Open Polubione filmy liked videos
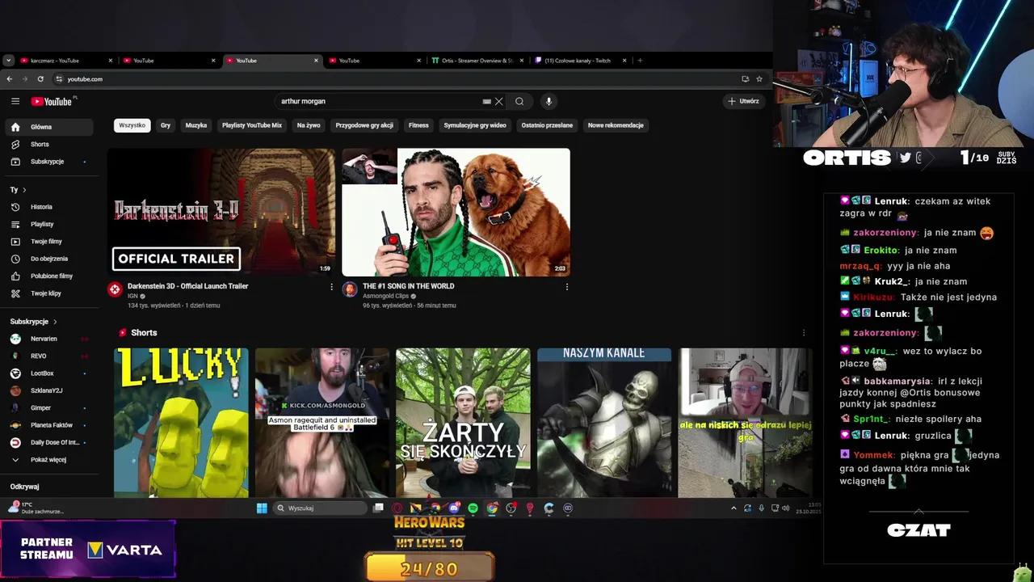This screenshot has width=1034, height=582. point(48,276)
